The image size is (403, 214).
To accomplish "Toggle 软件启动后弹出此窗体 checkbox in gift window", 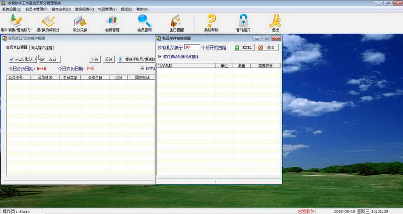I will click(161, 57).
